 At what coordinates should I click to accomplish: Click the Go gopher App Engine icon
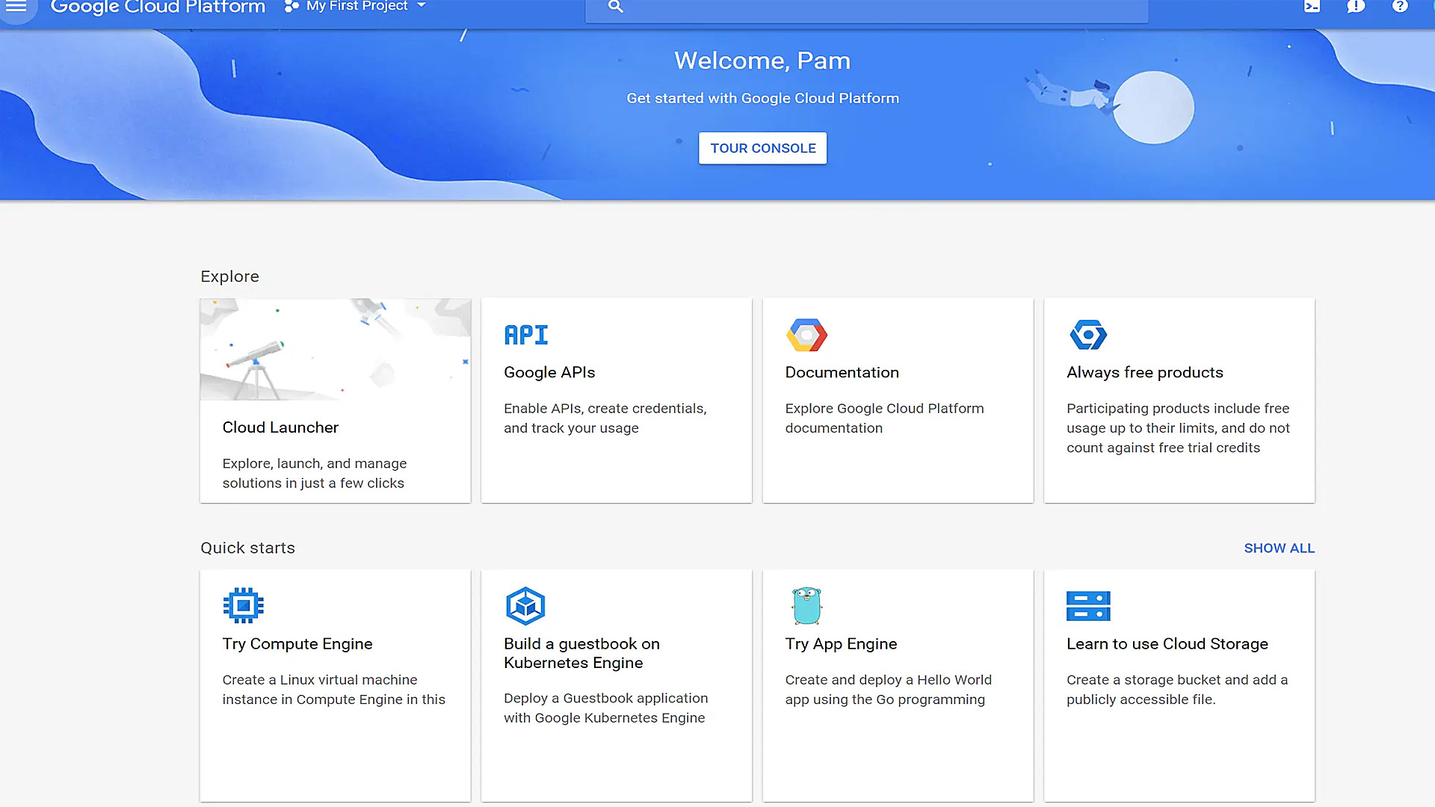pyautogui.click(x=806, y=606)
